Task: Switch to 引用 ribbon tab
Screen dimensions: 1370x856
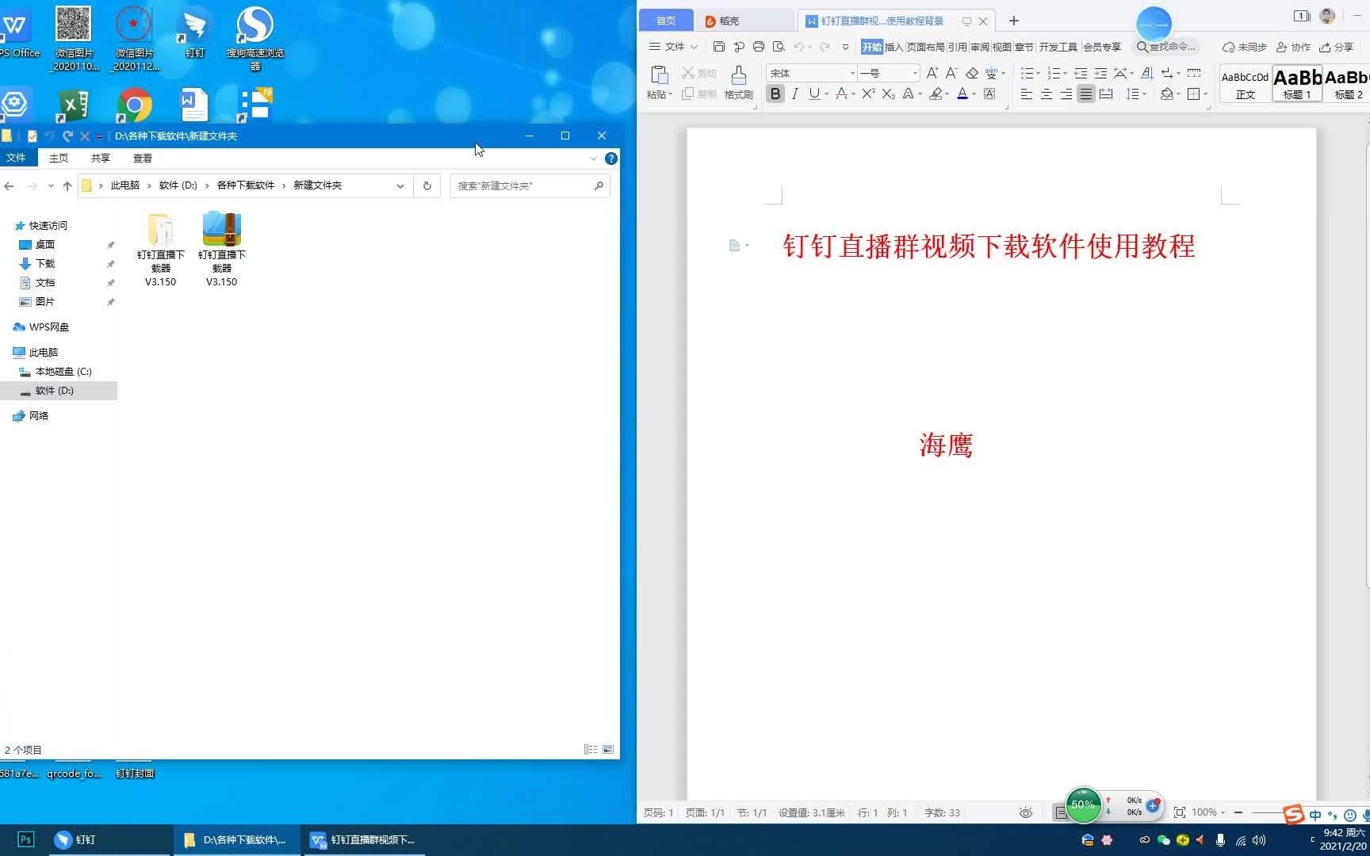Action: click(x=957, y=47)
